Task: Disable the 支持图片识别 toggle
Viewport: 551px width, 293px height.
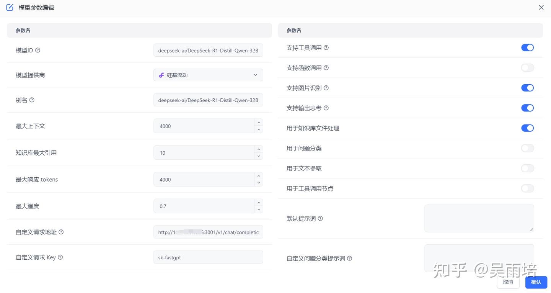Action: pos(527,88)
